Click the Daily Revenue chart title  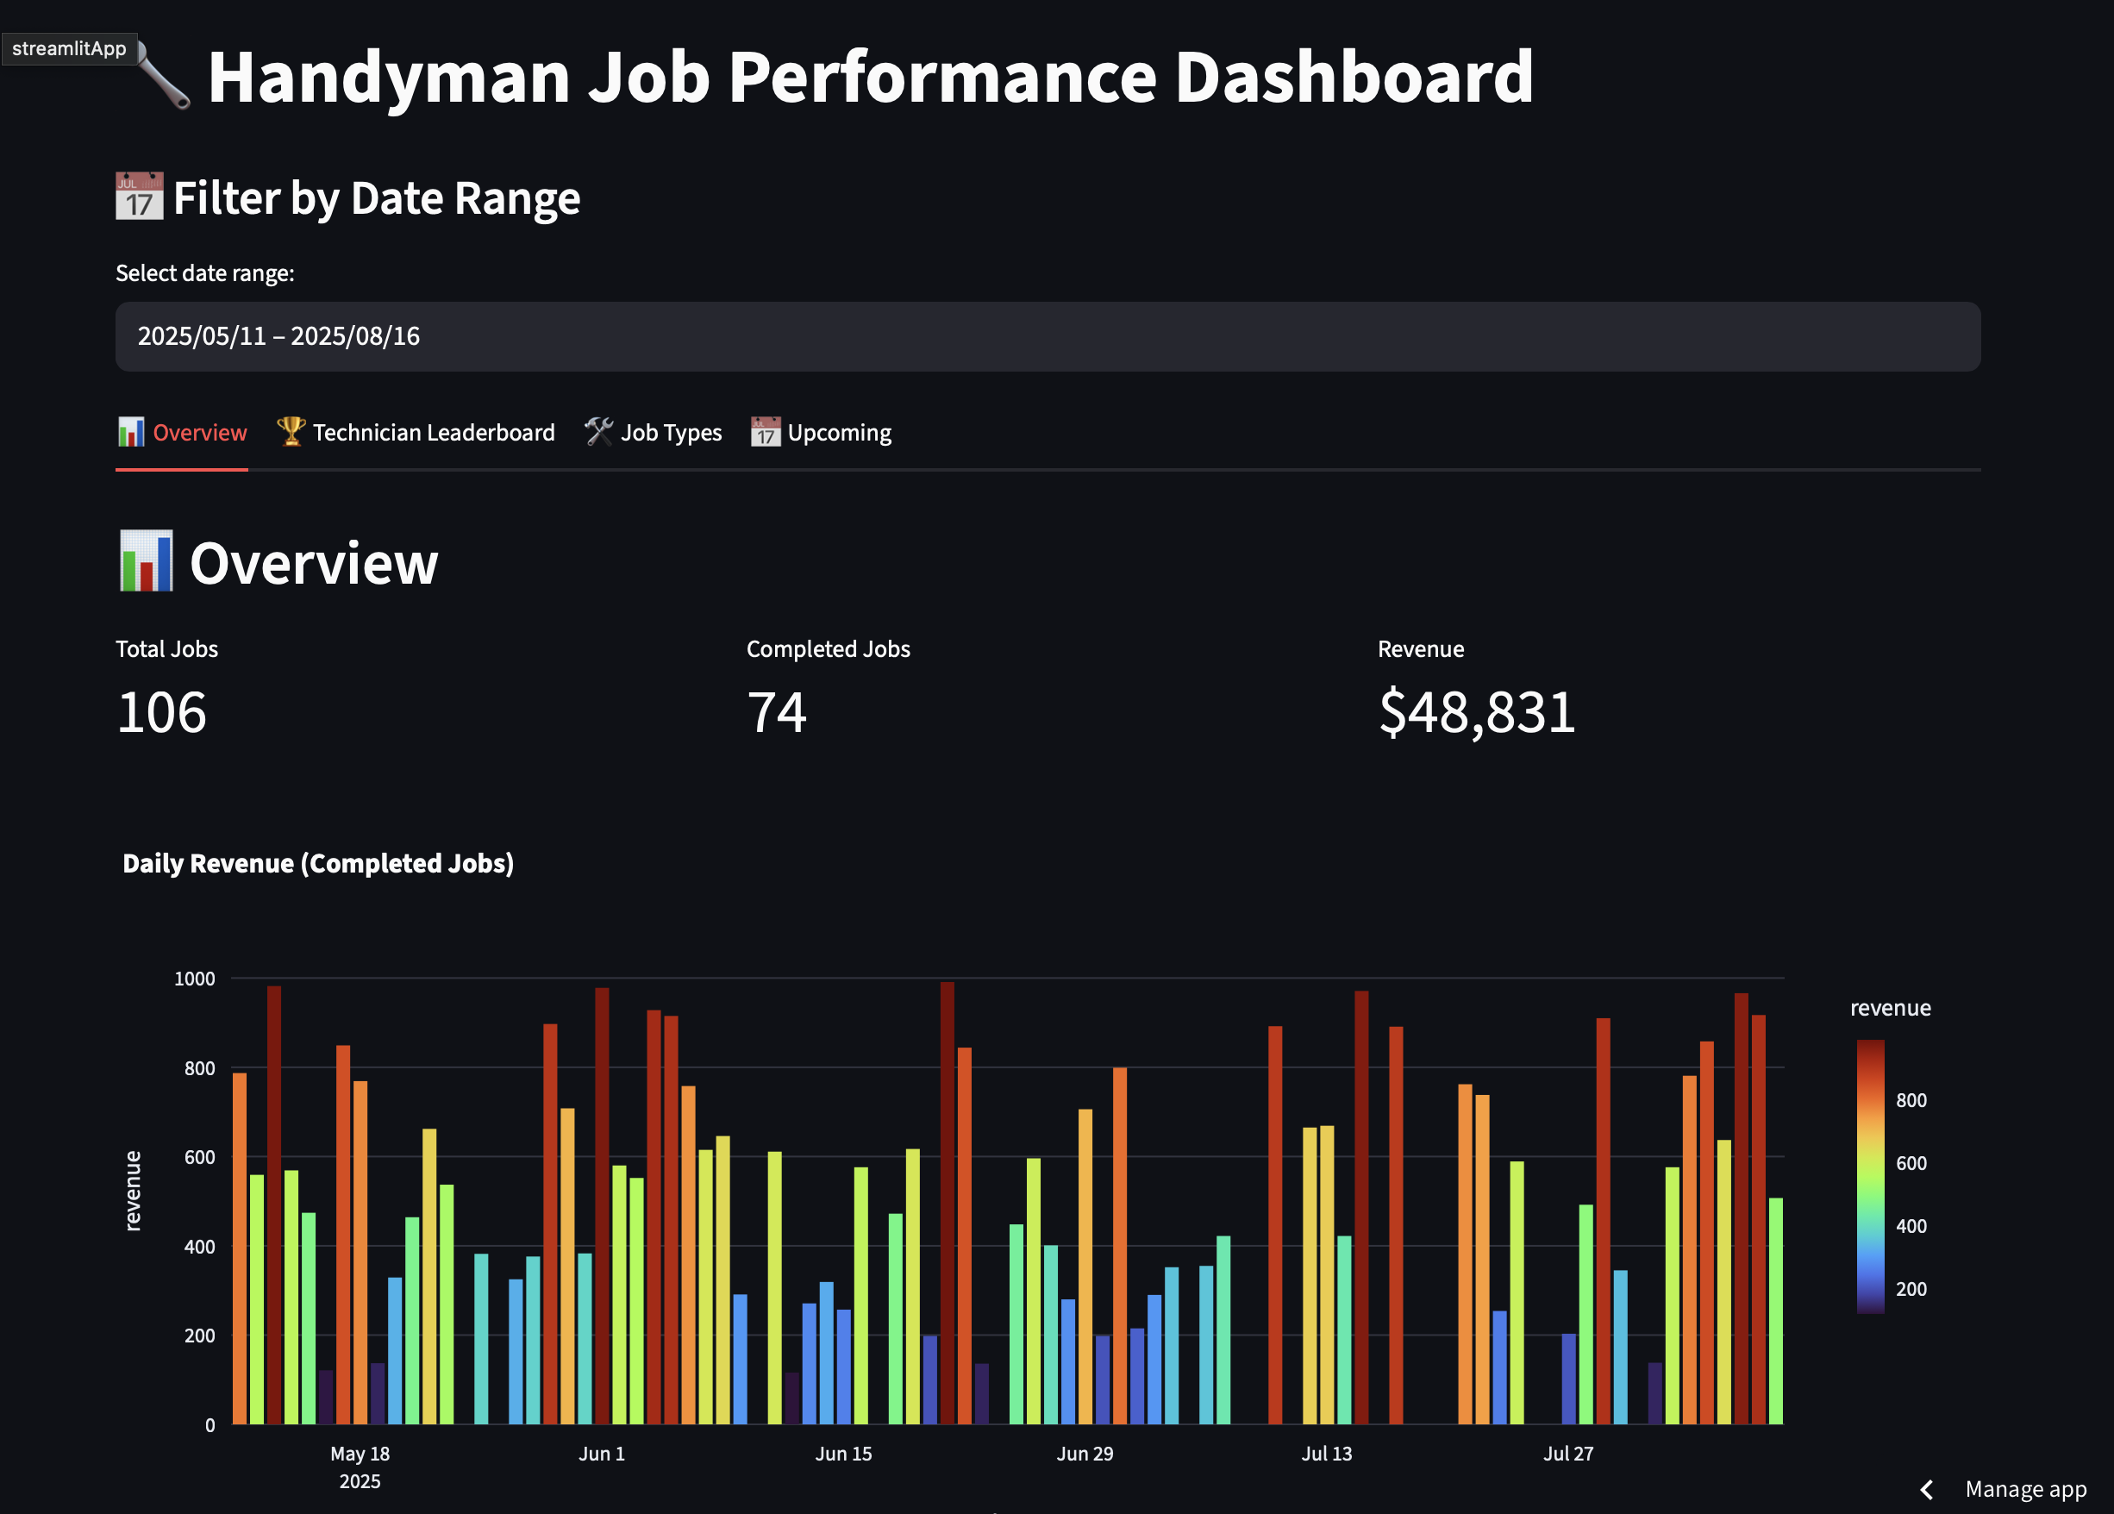pos(319,862)
